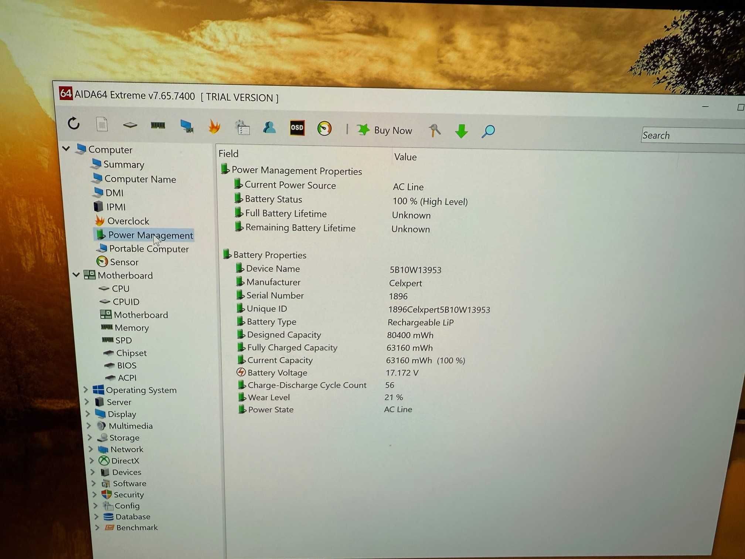The width and height of the screenshot is (745, 559).
Task: Collapse the Computer tree node
Action: (66, 149)
